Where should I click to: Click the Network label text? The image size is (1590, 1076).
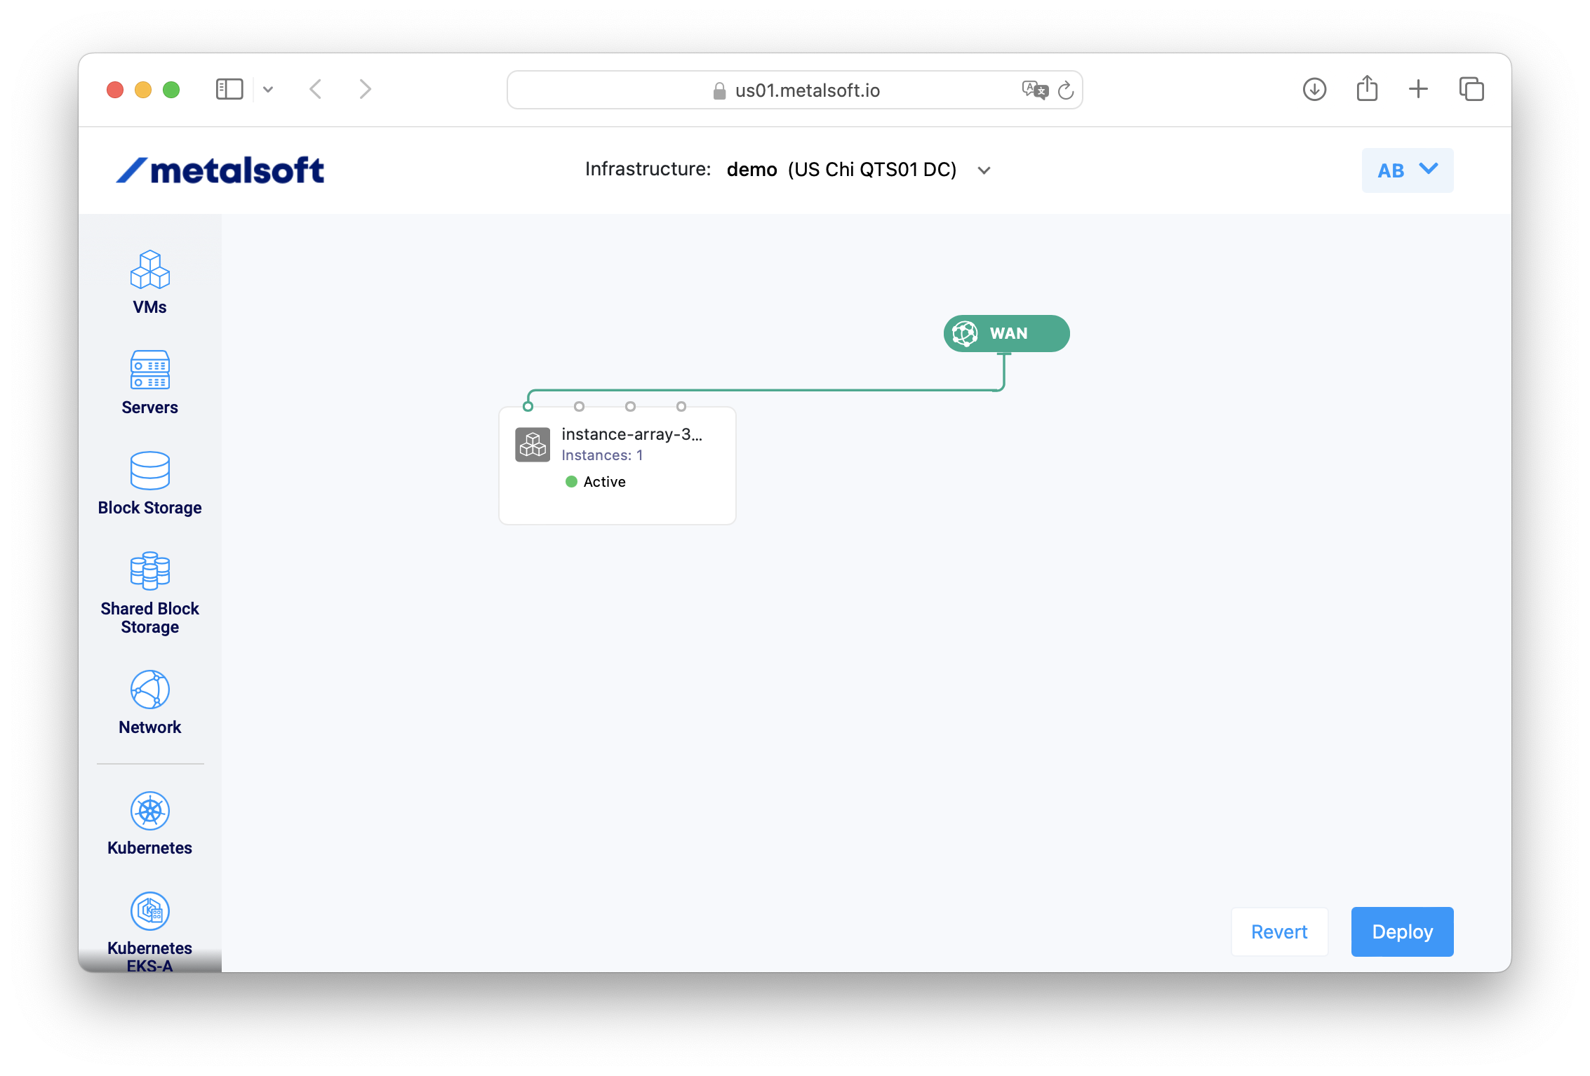coord(149,727)
